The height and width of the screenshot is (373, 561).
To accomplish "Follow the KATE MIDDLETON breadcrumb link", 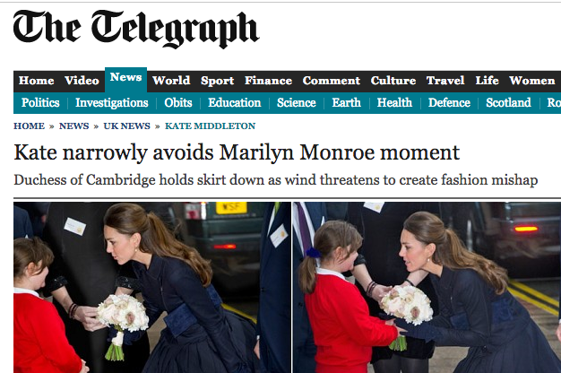I will [210, 126].
